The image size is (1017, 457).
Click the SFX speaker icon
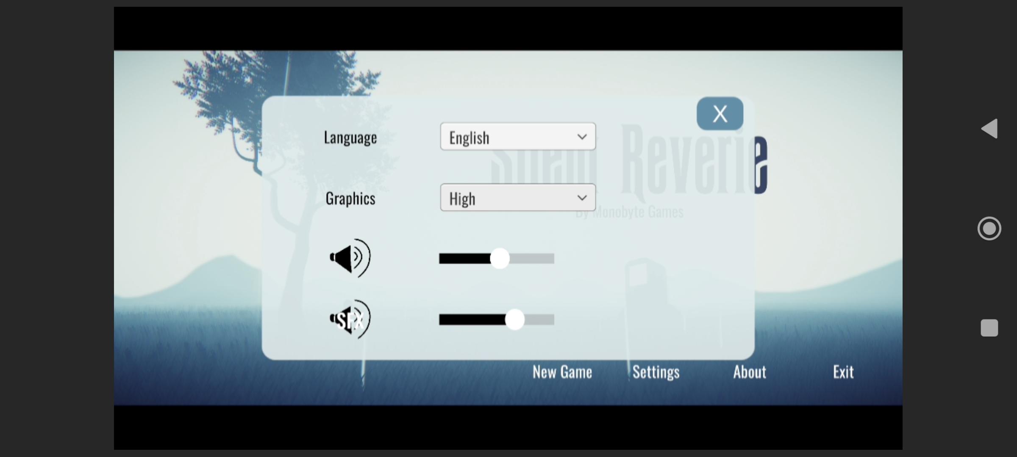click(x=350, y=319)
